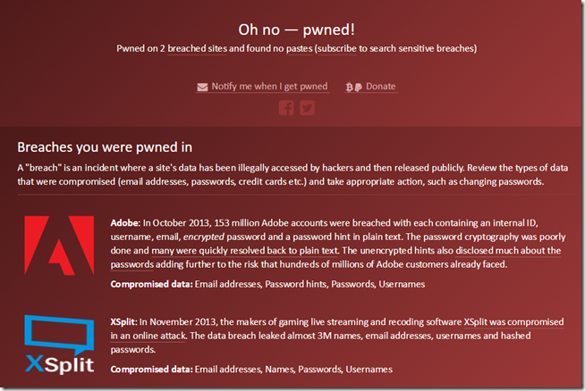The width and height of the screenshot is (585, 391).
Task: Click the Twitter share icon
Action: 307,108
